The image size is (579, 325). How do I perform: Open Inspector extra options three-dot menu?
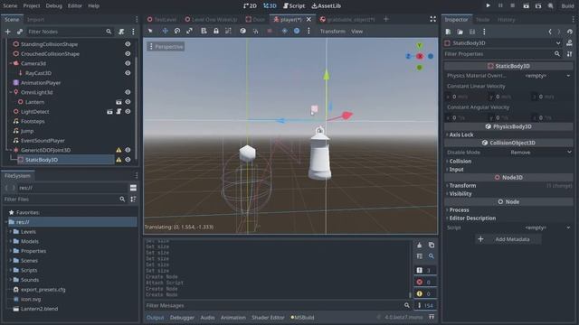(484, 32)
